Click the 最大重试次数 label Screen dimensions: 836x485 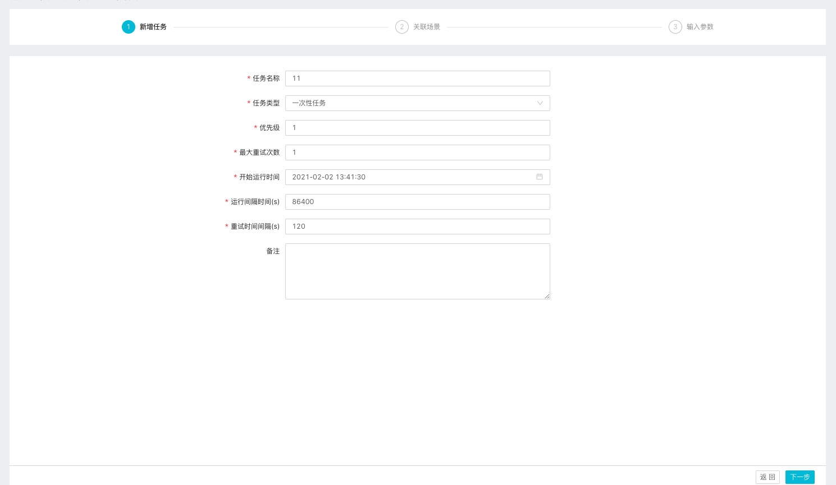pos(259,153)
